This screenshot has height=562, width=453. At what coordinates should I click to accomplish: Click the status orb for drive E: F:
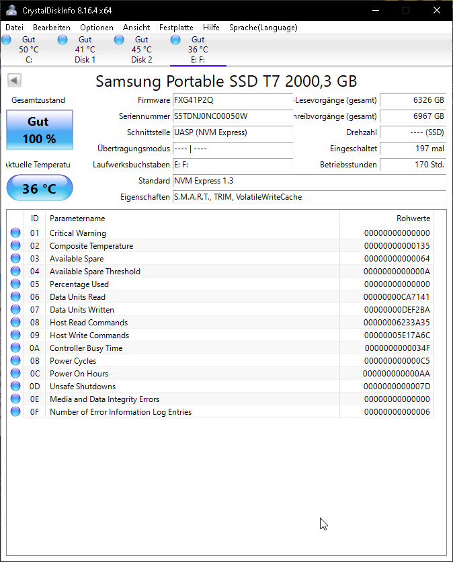tap(175, 40)
